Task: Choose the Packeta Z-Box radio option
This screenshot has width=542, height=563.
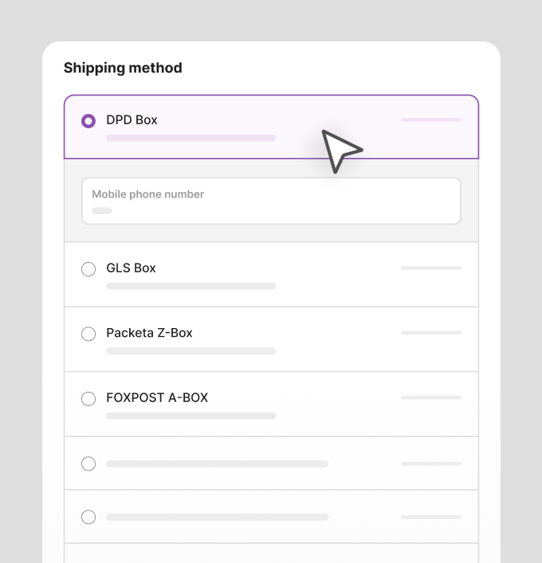Action: [x=88, y=334]
